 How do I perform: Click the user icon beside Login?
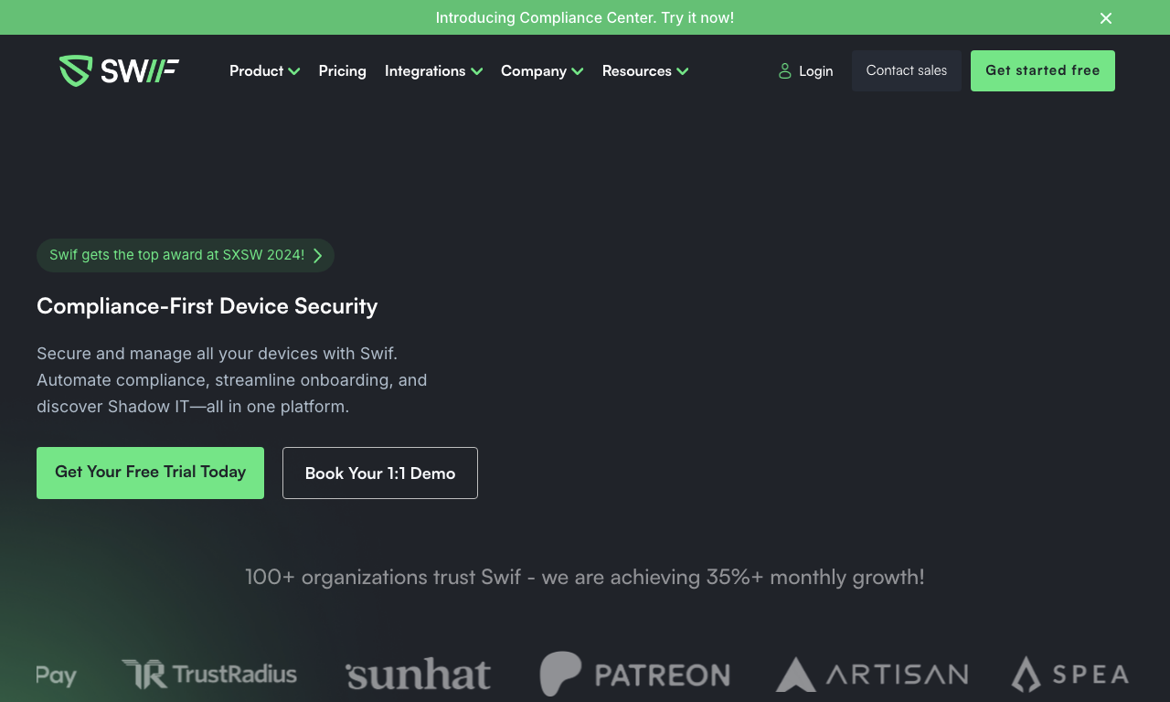click(784, 70)
